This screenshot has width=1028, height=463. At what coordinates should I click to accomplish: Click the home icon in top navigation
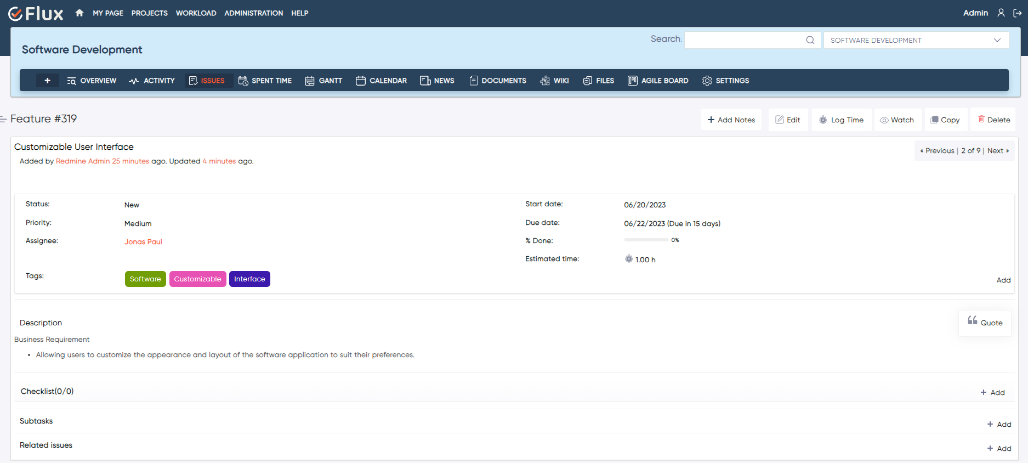(x=79, y=13)
